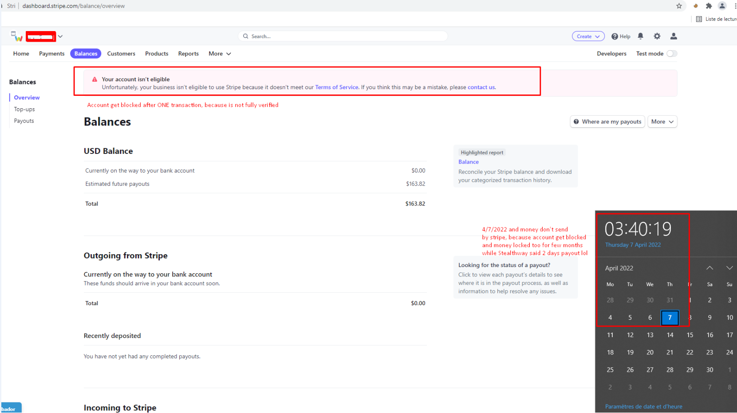The image size is (737, 413).
Task: Open the Liste de lecture reading list
Action: point(716,19)
